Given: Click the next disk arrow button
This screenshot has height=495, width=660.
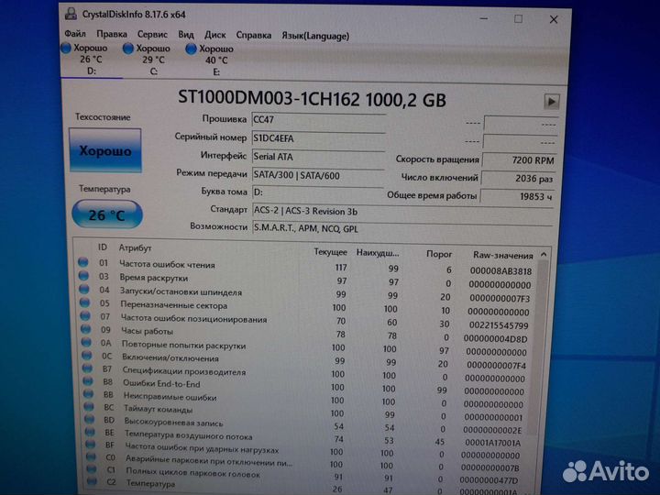Looking at the screenshot, I should click(552, 102).
